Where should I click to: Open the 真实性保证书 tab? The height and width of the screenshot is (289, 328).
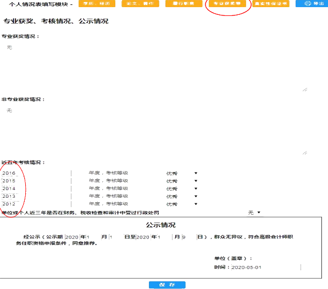click(x=271, y=3)
